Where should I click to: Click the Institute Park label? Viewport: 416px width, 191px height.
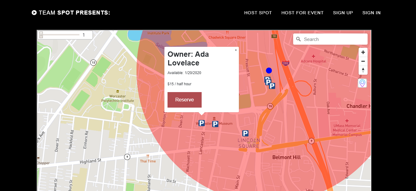point(158,33)
